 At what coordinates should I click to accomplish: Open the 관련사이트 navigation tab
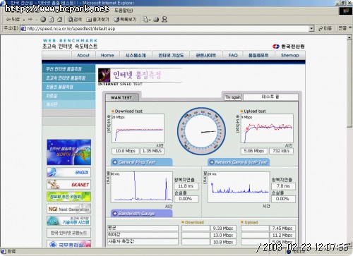click(x=206, y=56)
